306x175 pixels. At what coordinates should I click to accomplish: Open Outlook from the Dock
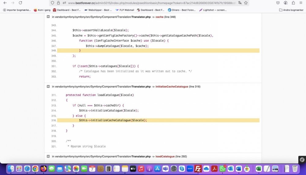(x=230, y=169)
